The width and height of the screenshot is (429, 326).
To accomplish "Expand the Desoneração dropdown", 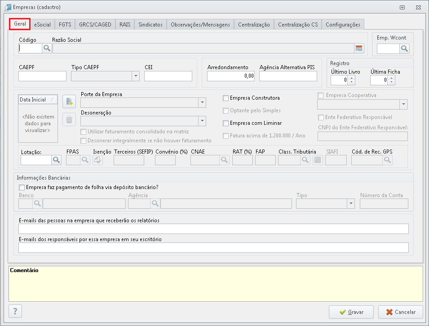I will pos(202,121).
